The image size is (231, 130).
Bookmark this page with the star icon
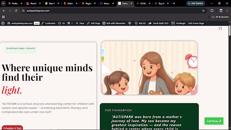pos(204,11)
